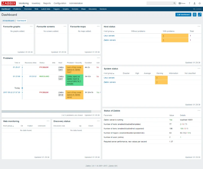This screenshot has height=169, width=203.
Task: Open Favourite maps widget menu dots
Action: click(x=98, y=26)
